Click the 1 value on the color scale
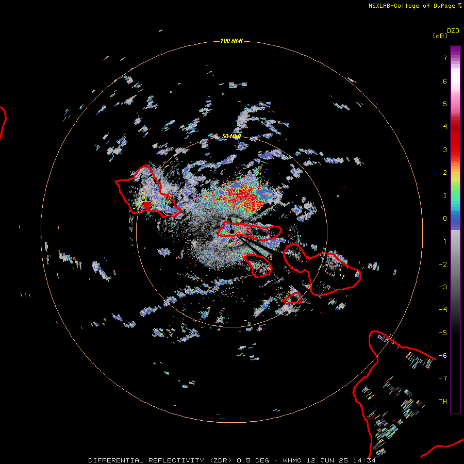464x464 pixels. [x=445, y=195]
